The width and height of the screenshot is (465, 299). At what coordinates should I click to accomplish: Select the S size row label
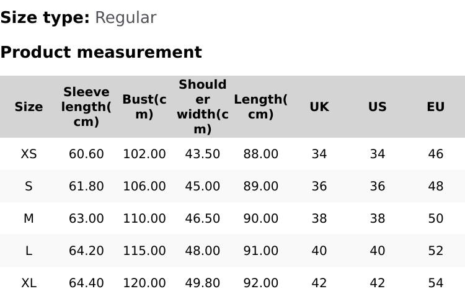(x=29, y=186)
